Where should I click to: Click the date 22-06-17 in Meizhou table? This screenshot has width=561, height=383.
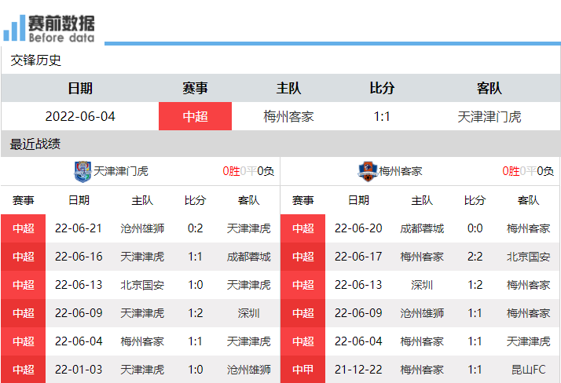pyautogui.click(x=358, y=257)
